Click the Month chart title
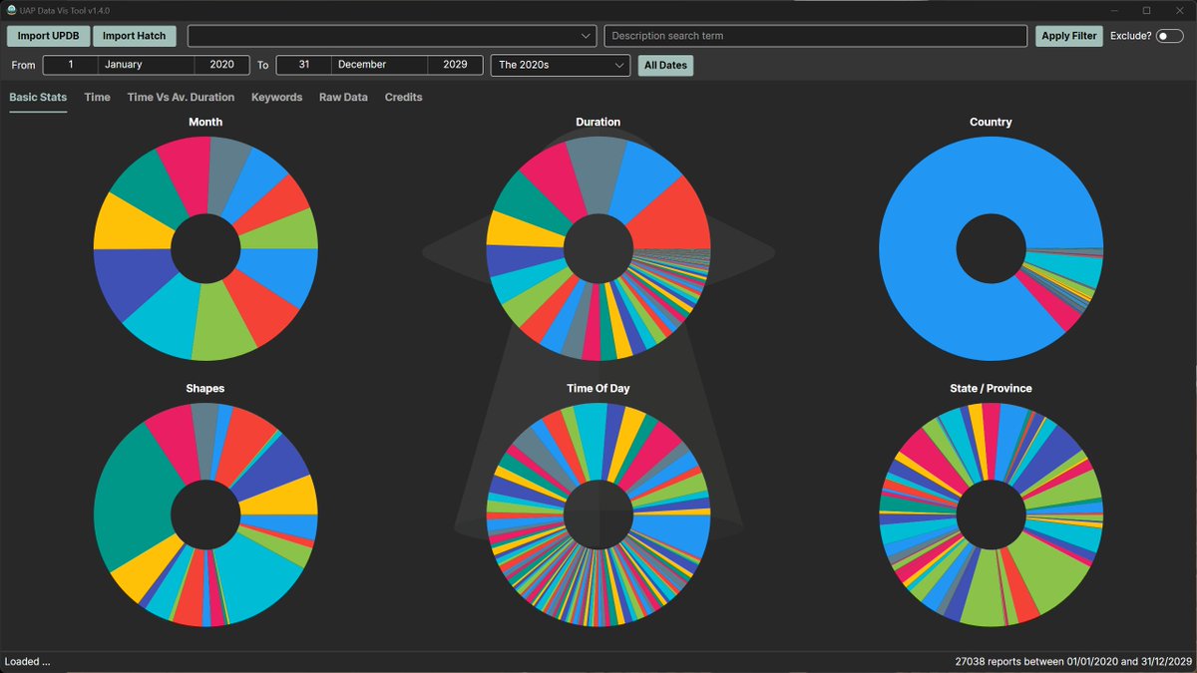The width and height of the screenshot is (1197, 673). (205, 123)
